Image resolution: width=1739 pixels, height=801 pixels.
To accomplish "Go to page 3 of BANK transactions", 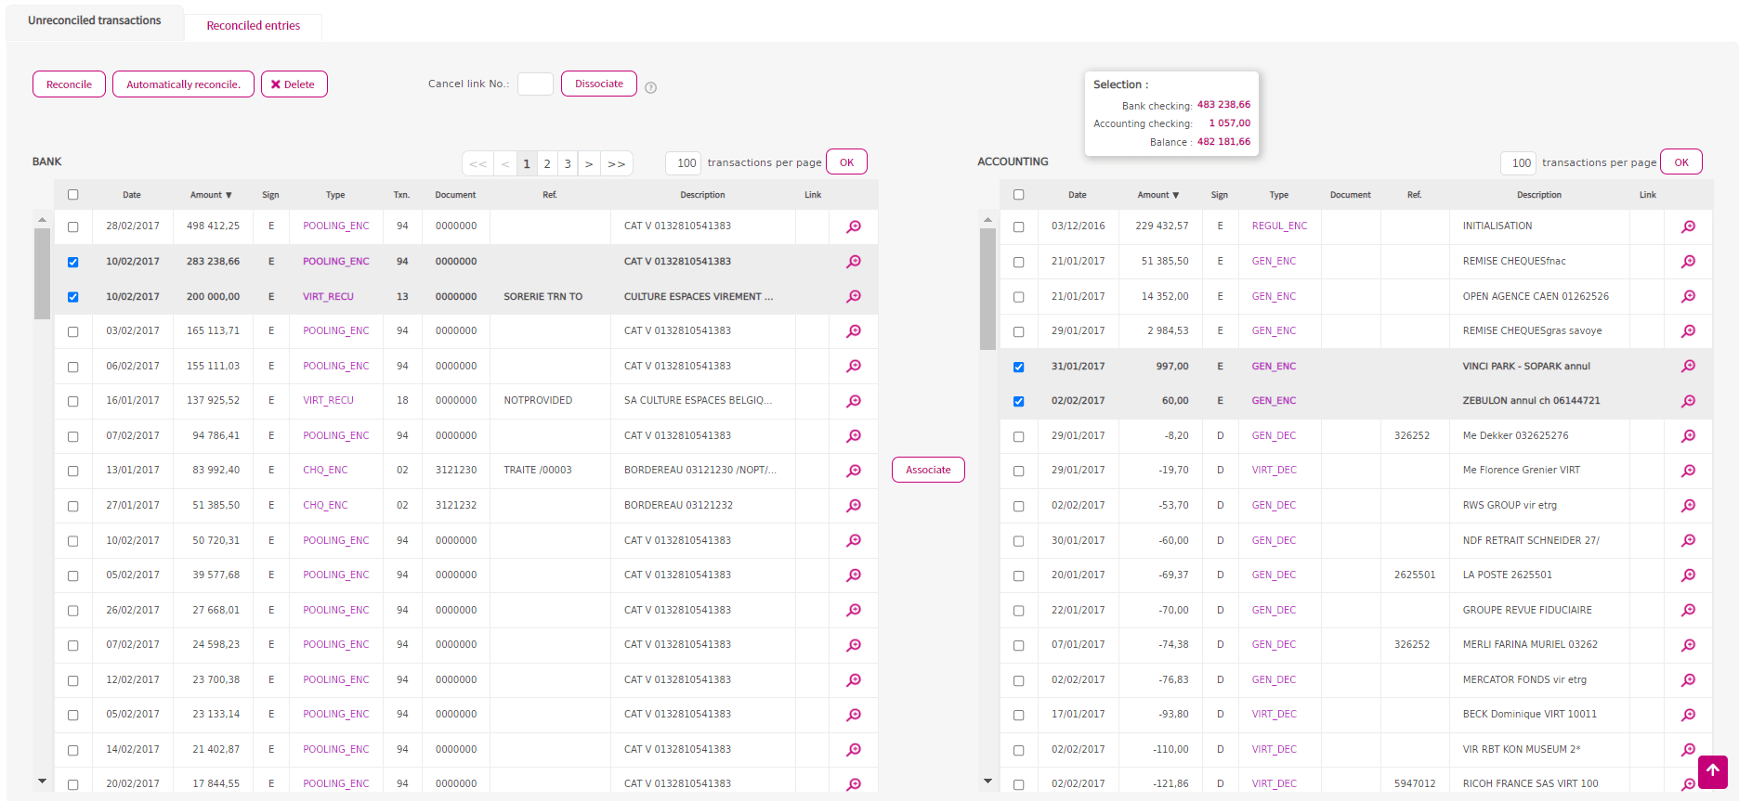I will [568, 163].
